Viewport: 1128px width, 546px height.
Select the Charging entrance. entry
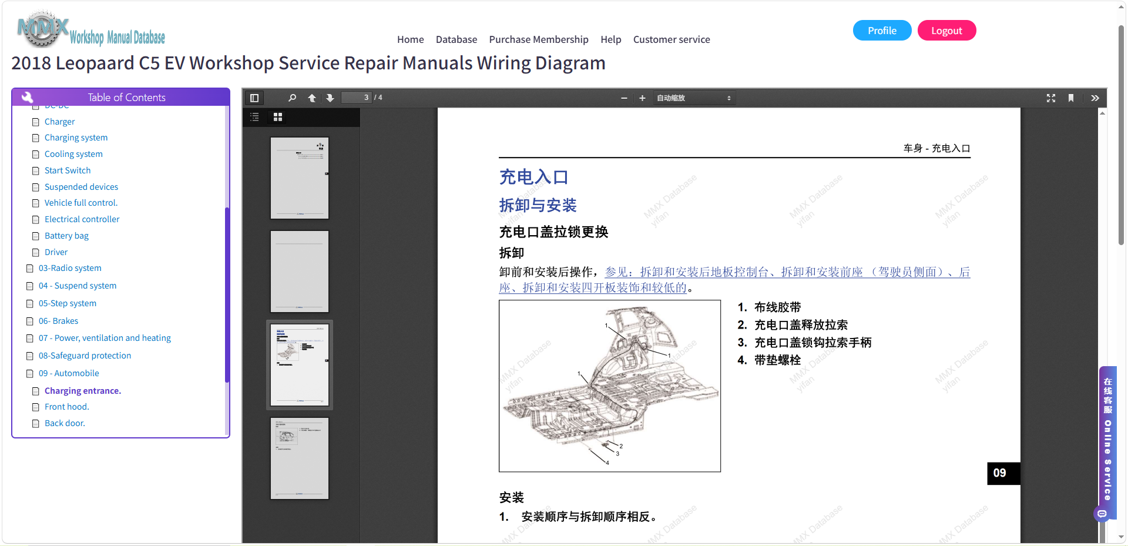[83, 391]
